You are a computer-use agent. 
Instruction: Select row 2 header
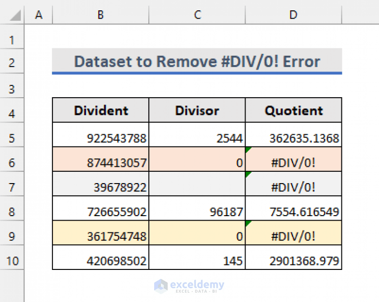[12, 61]
